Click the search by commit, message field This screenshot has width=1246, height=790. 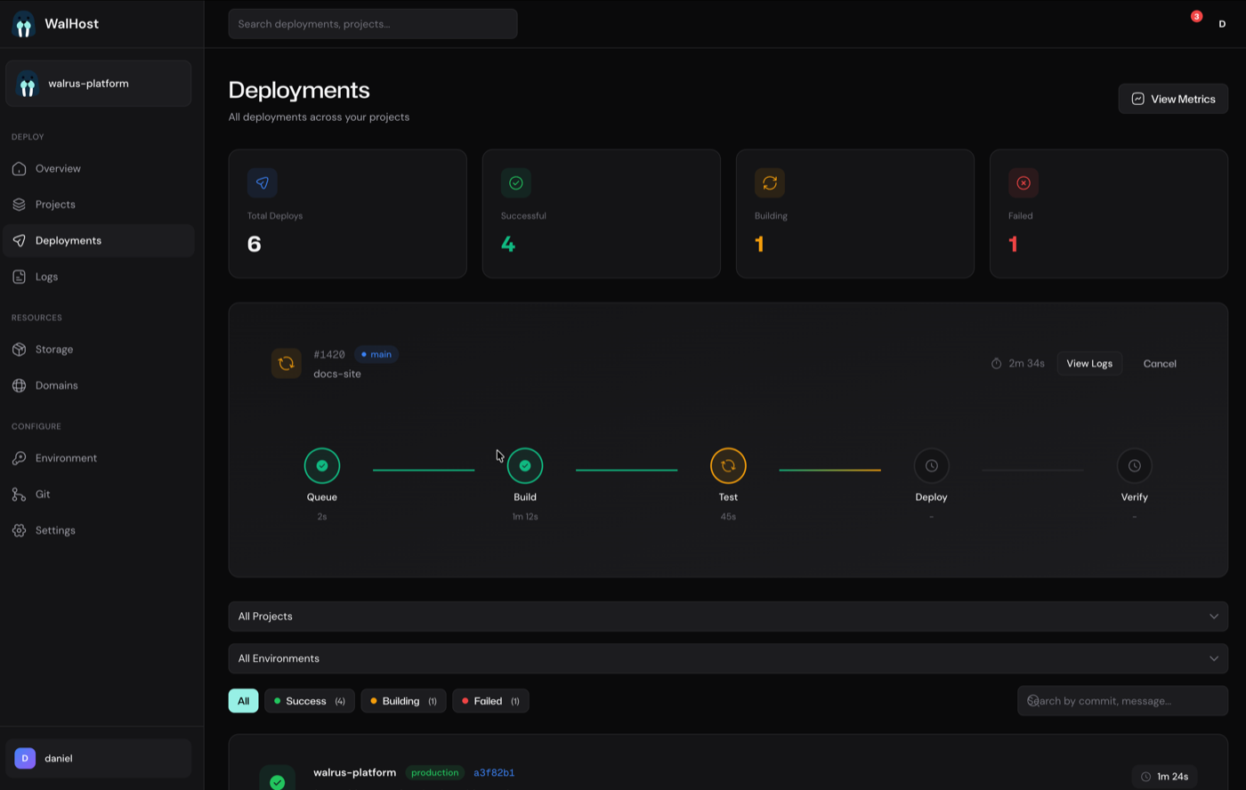tap(1122, 701)
